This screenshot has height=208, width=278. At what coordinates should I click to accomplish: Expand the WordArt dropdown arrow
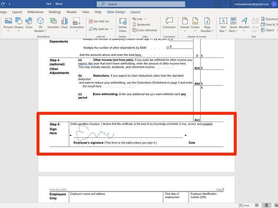coord(244,31)
